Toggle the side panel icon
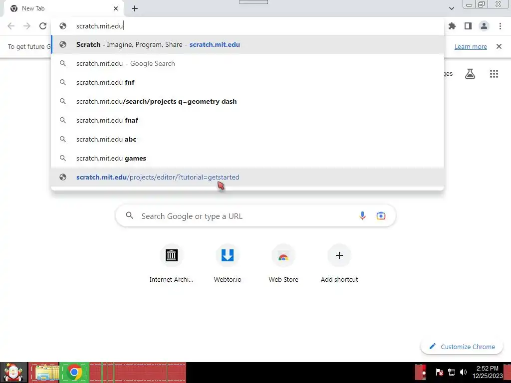Image resolution: width=511 pixels, height=383 pixels. coord(468,26)
